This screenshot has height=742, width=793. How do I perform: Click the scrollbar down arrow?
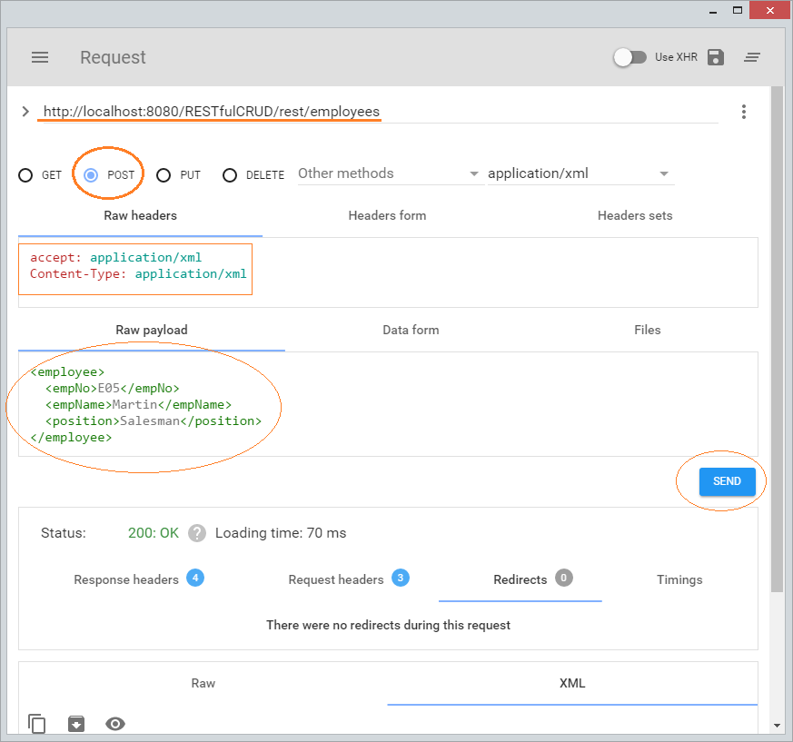(x=778, y=726)
